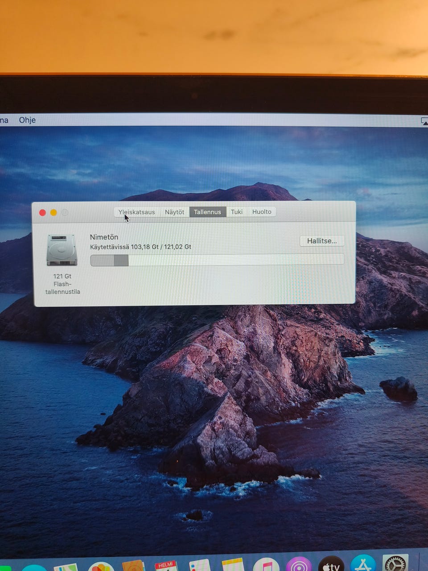The width and height of the screenshot is (428, 571).
Task: Open Podcasts from the Dock
Action: pos(299,564)
